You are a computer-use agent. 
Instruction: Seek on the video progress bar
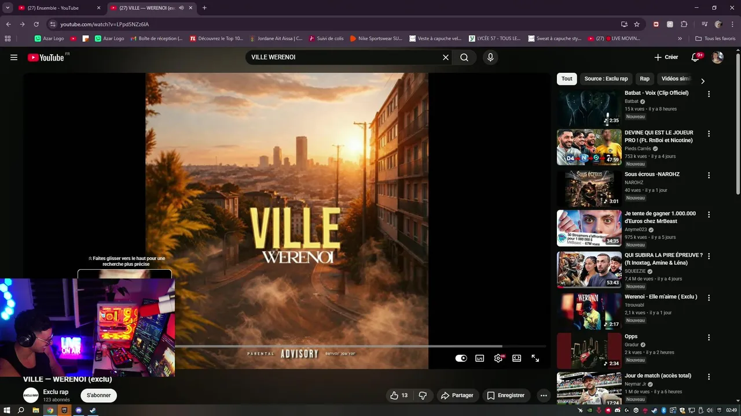(x=361, y=346)
